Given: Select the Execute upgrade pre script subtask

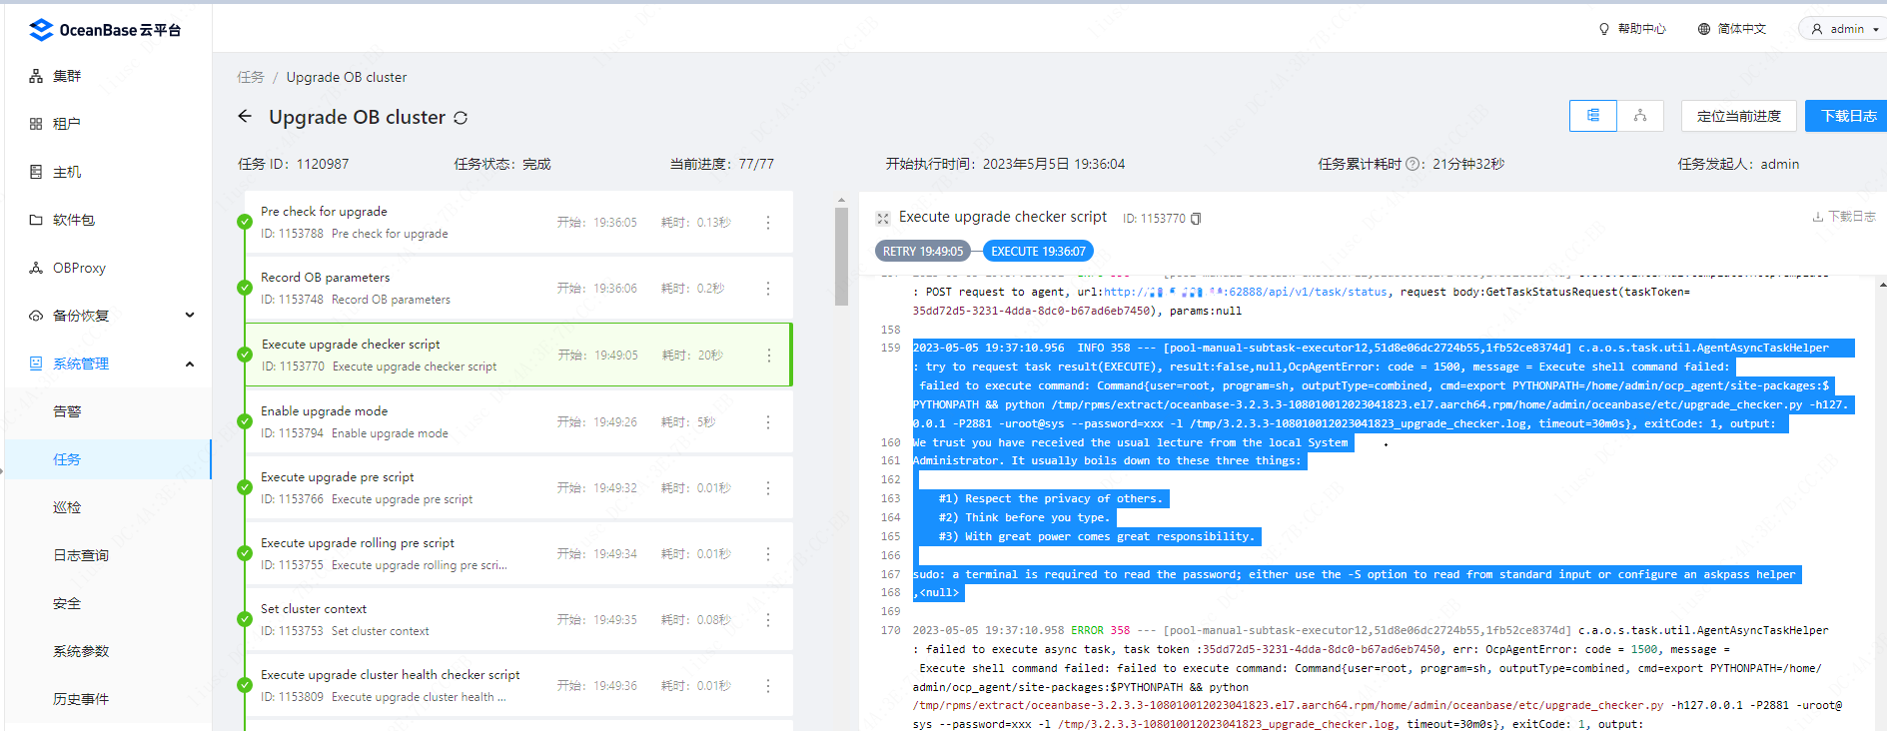Looking at the screenshot, I should pos(518,487).
